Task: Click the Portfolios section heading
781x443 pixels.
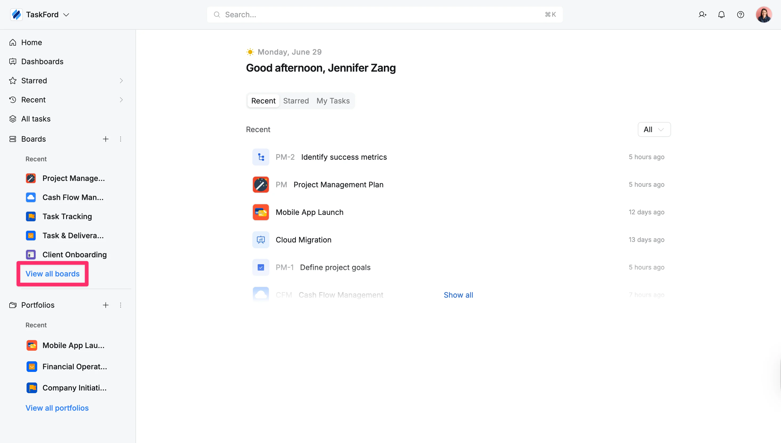Action: (x=38, y=305)
